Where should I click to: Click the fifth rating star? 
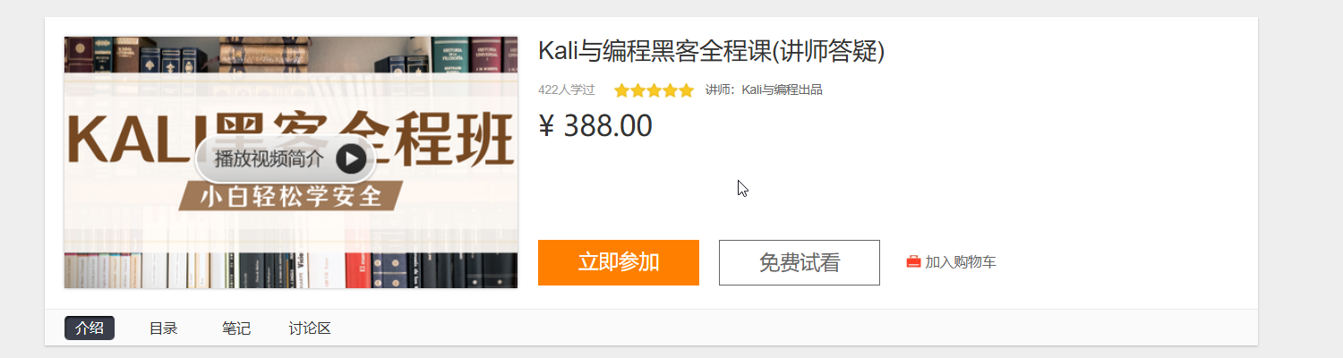(x=686, y=90)
